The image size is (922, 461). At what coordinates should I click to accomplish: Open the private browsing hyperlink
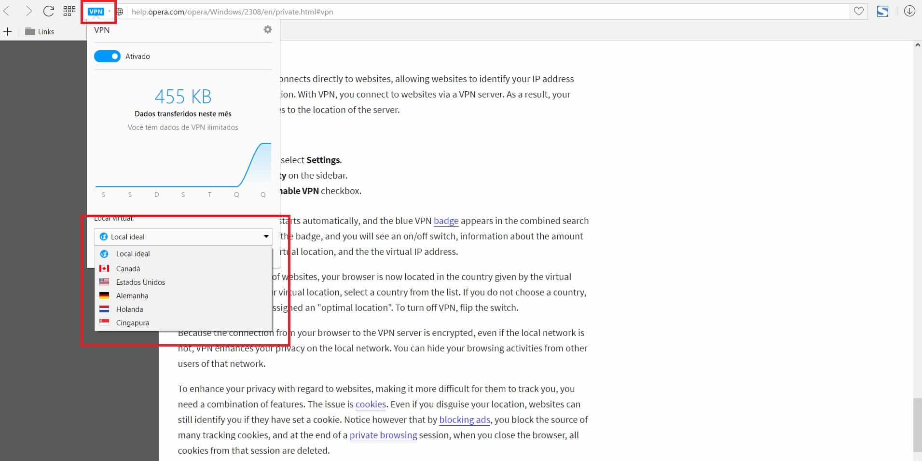383,435
